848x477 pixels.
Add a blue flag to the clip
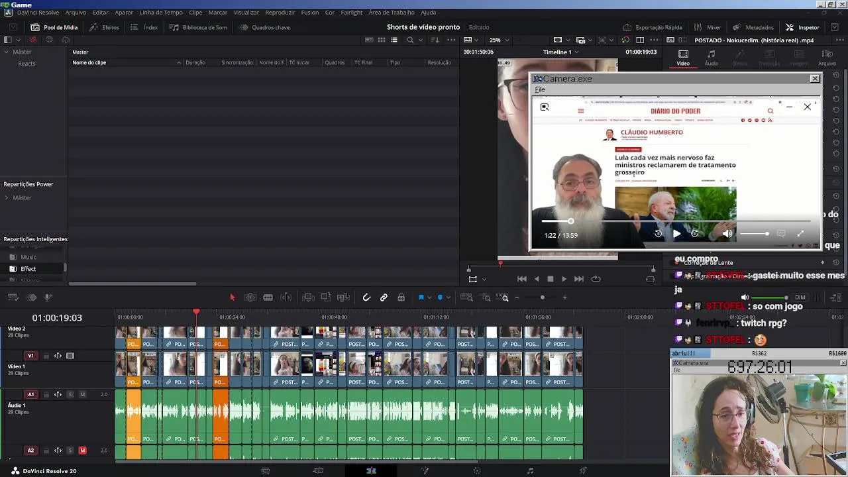pos(421,298)
